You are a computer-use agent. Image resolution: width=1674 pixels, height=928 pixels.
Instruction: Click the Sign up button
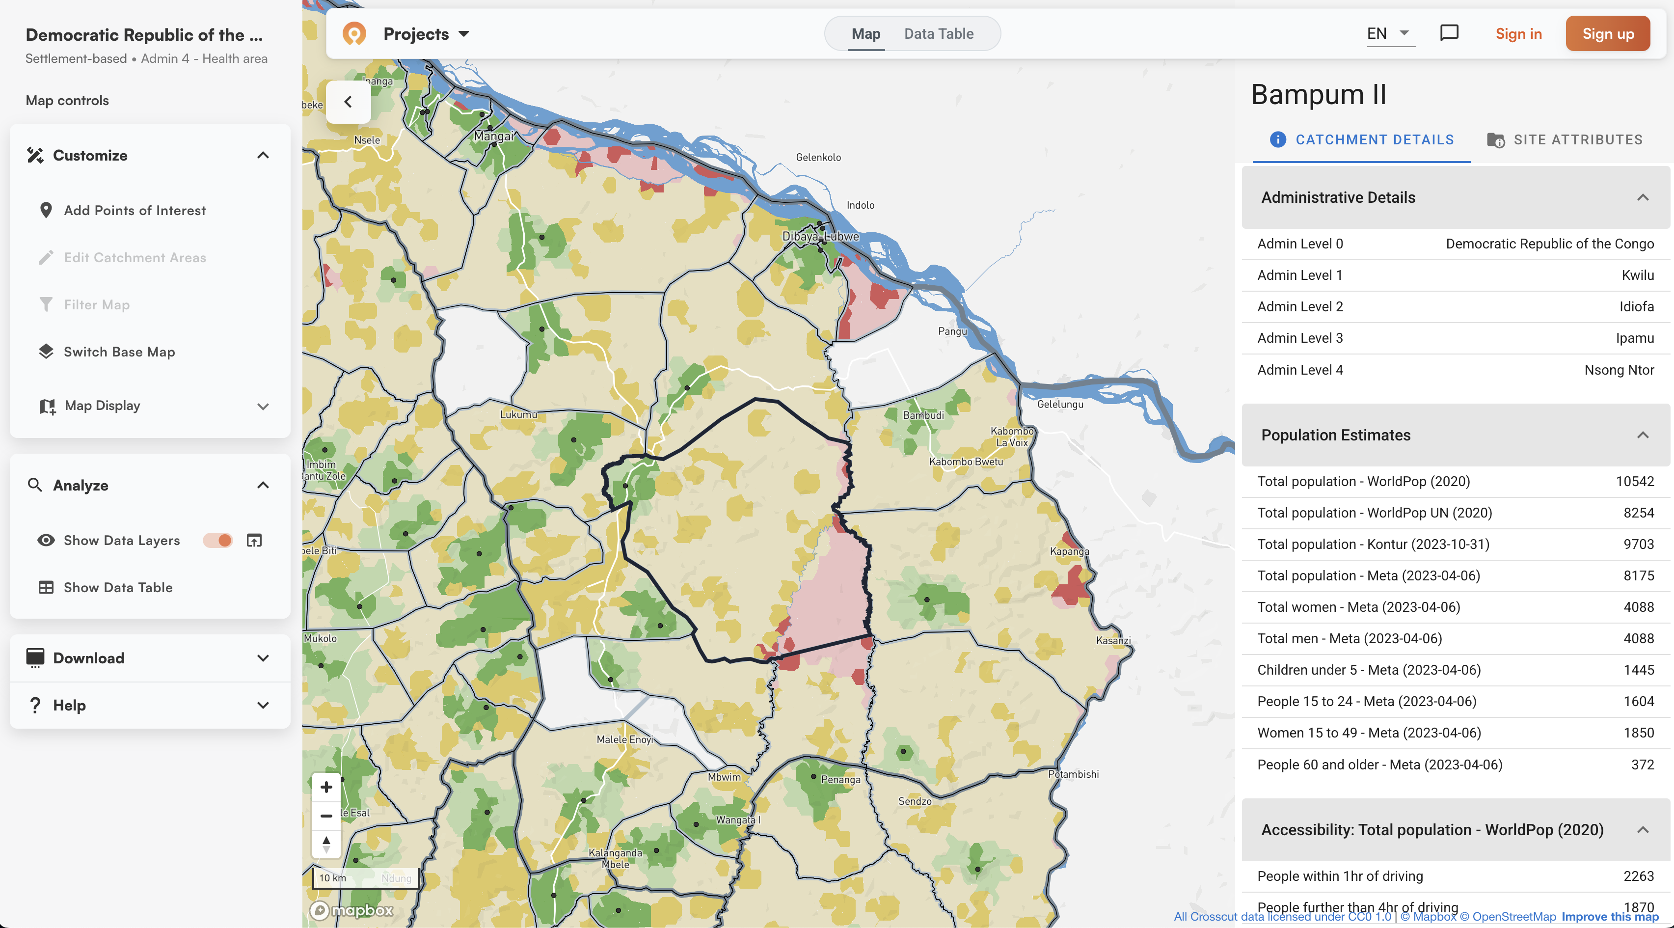1608,33
